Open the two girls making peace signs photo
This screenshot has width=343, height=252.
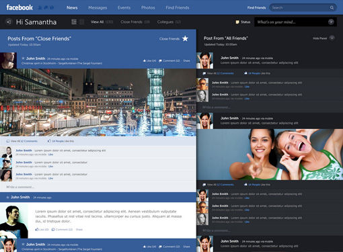pos(270,155)
